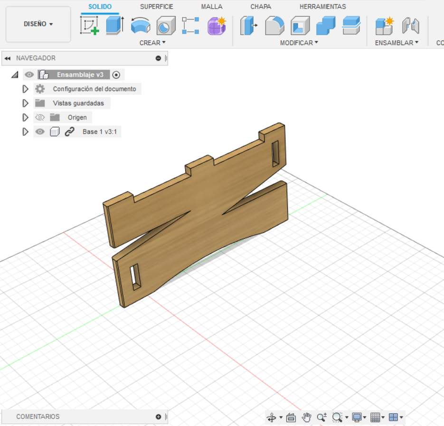The width and height of the screenshot is (444, 426).
Task: Select the Hole tool
Action: pos(166,26)
